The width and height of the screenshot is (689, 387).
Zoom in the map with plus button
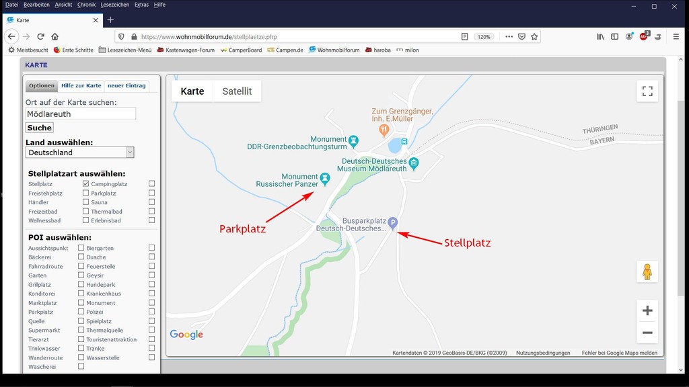[x=647, y=310]
